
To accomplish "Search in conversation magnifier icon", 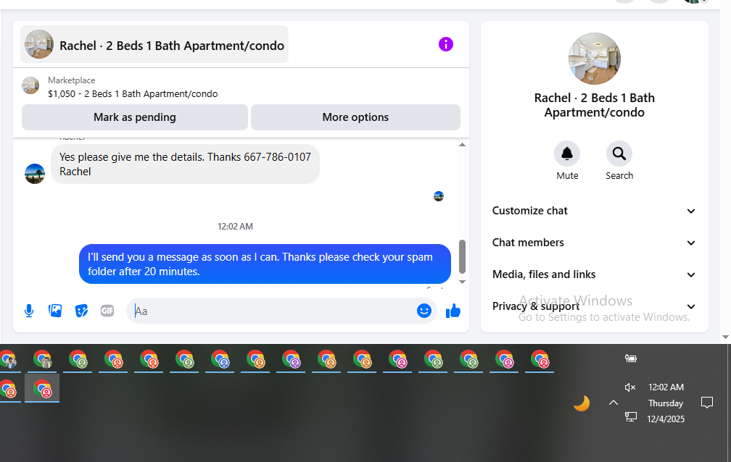I will point(619,154).
